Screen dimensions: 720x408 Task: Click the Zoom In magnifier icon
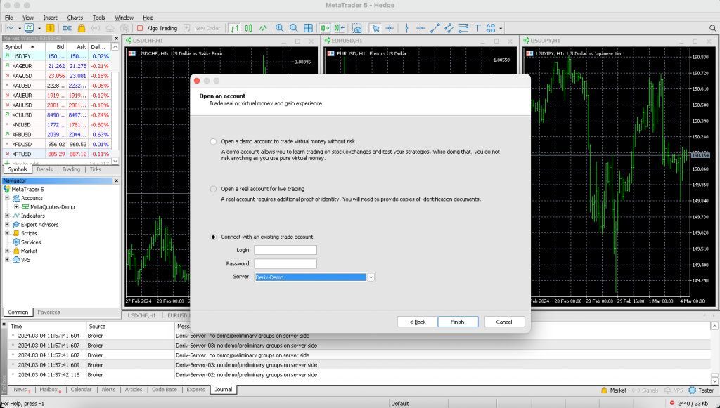click(280, 28)
